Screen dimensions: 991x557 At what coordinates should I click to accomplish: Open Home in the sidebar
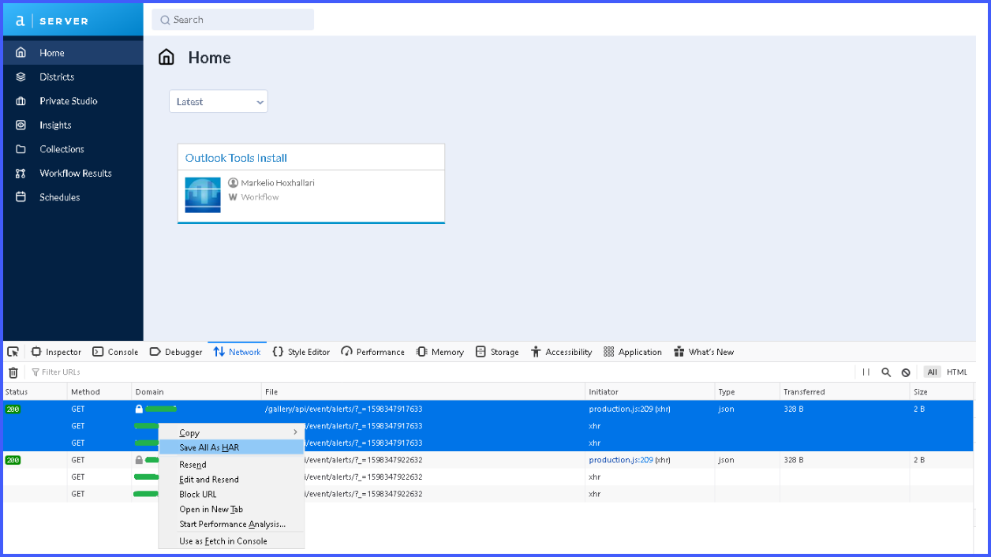[x=73, y=53]
